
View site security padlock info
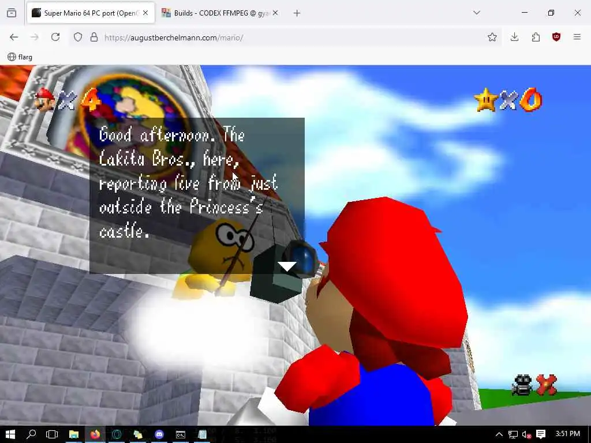pyautogui.click(x=94, y=37)
